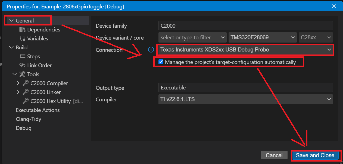Open the TMS320F28069 device dropdown
This screenshot has height=164, width=343.
(x=262, y=37)
